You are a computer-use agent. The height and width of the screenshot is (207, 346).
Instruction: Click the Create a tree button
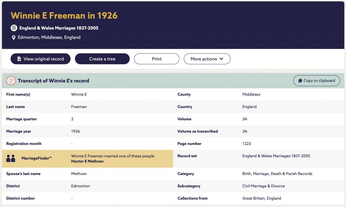point(102,59)
